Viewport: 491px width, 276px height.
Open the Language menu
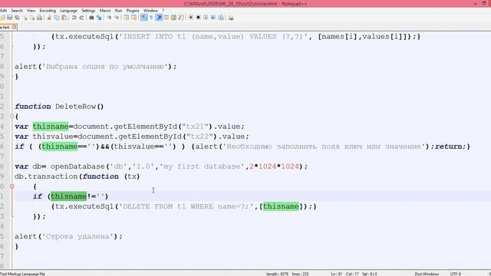68,11
